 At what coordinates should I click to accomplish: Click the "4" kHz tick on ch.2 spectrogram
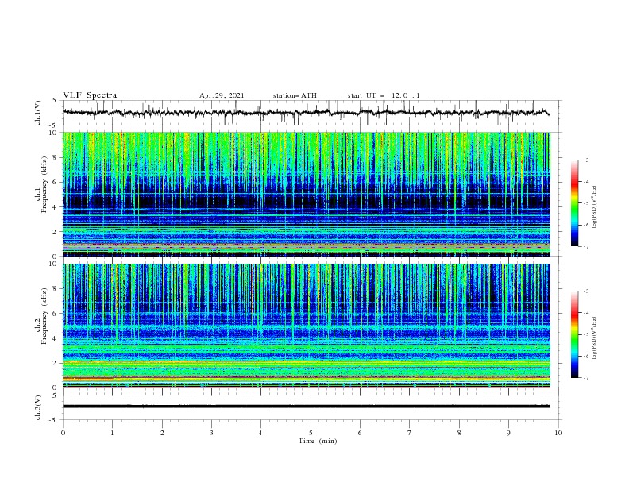[x=56, y=338]
